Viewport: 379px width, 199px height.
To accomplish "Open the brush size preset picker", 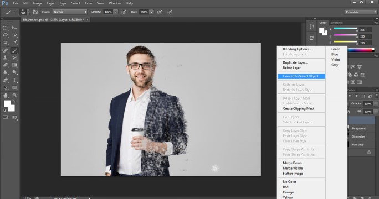I will (x=28, y=12).
